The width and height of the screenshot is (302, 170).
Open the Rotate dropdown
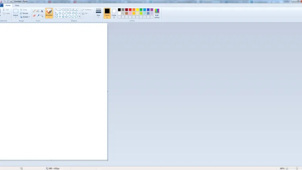[25, 17]
